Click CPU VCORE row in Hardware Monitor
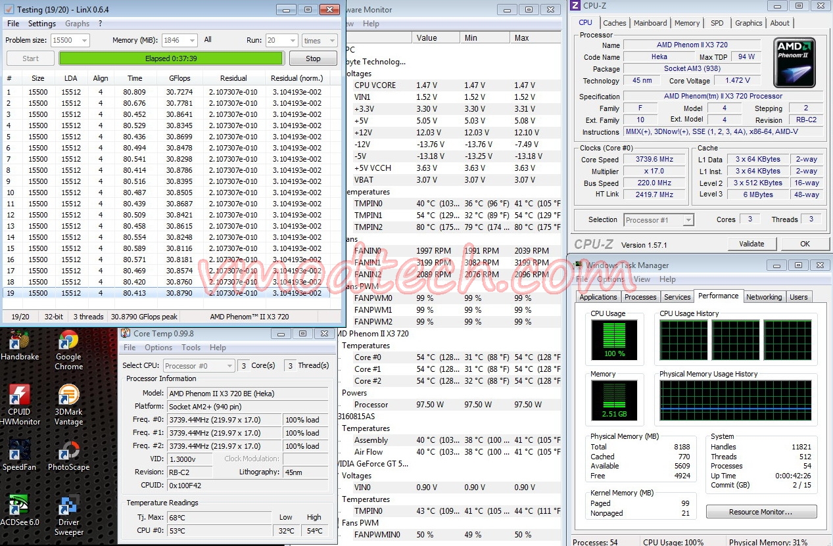The height and width of the screenshot is (546, 833). coord(453,85)
